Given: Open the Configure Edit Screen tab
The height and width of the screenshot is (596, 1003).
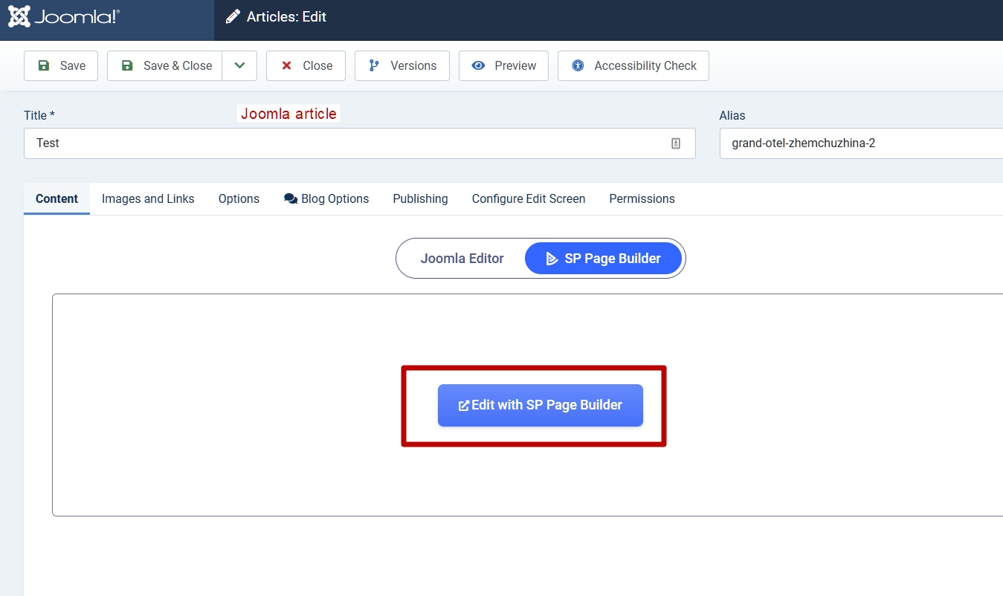Looking at the screenshot, I should (x=528, y=199).
